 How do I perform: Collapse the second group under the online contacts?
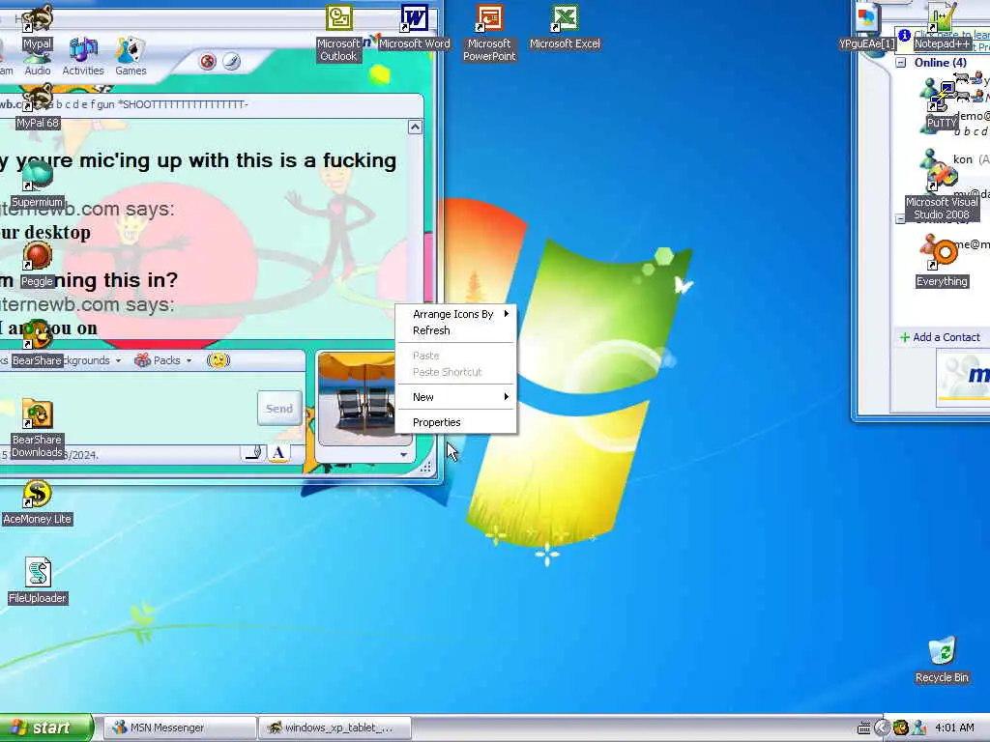point(900,219)
